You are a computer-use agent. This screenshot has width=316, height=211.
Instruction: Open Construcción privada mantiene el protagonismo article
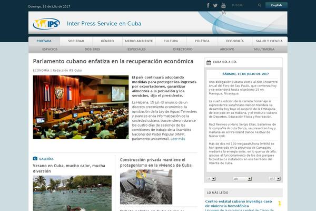(x=155, y=162)
